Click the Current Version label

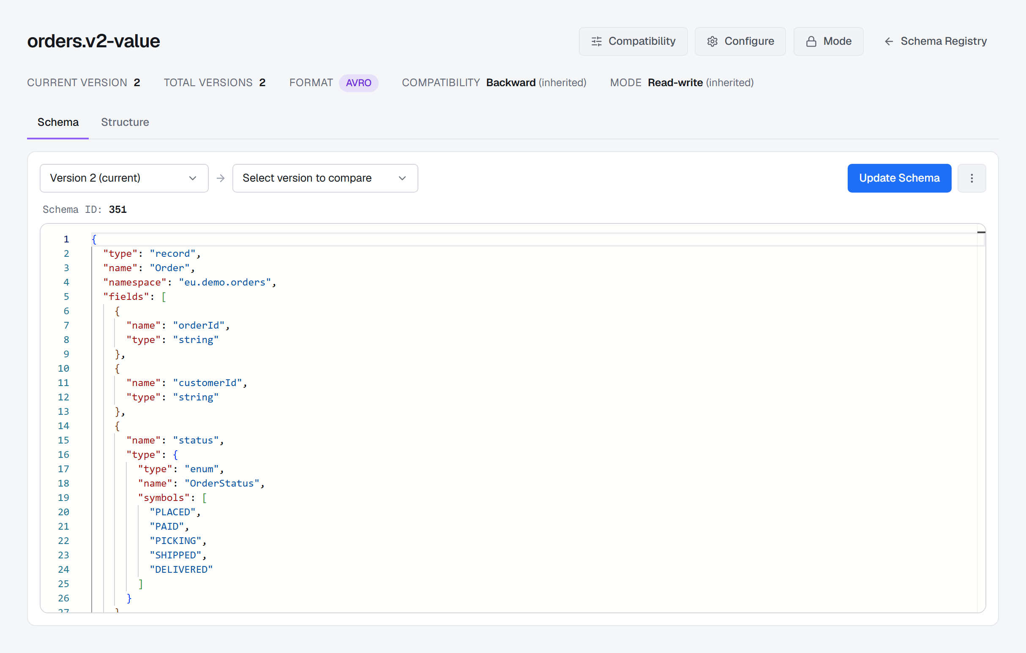point(77,83)
